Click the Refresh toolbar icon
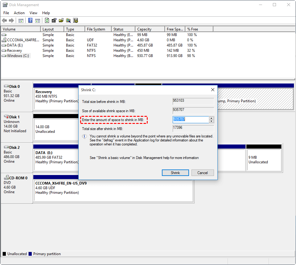The height and width of the screenshot is (265, 296). click(47, 21)
